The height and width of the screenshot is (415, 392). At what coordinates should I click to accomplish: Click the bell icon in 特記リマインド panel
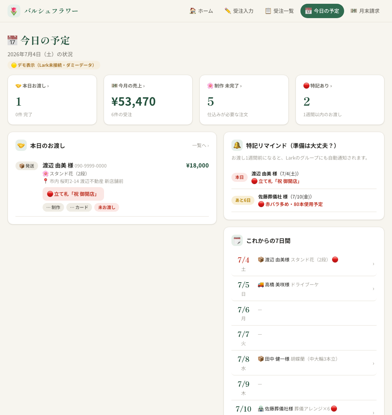[x=237, y=145]
